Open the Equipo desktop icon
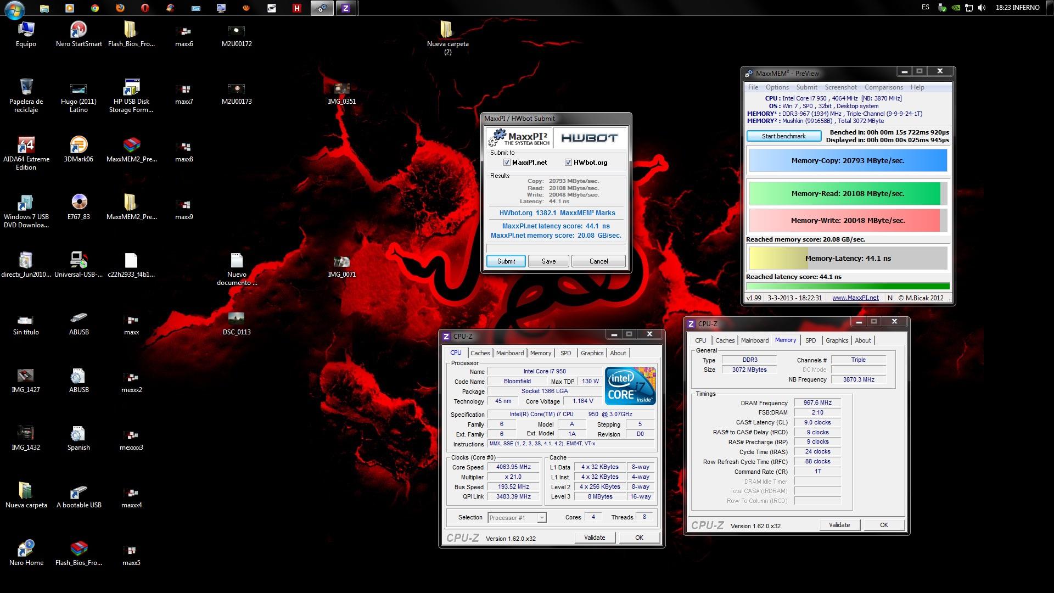Image resolution: width=1054 pixels, height=593 pixels. coord(26,34)
